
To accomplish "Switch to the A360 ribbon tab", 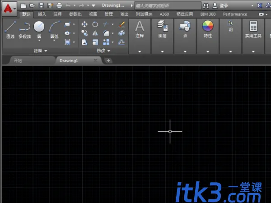I will pos(164,14).
